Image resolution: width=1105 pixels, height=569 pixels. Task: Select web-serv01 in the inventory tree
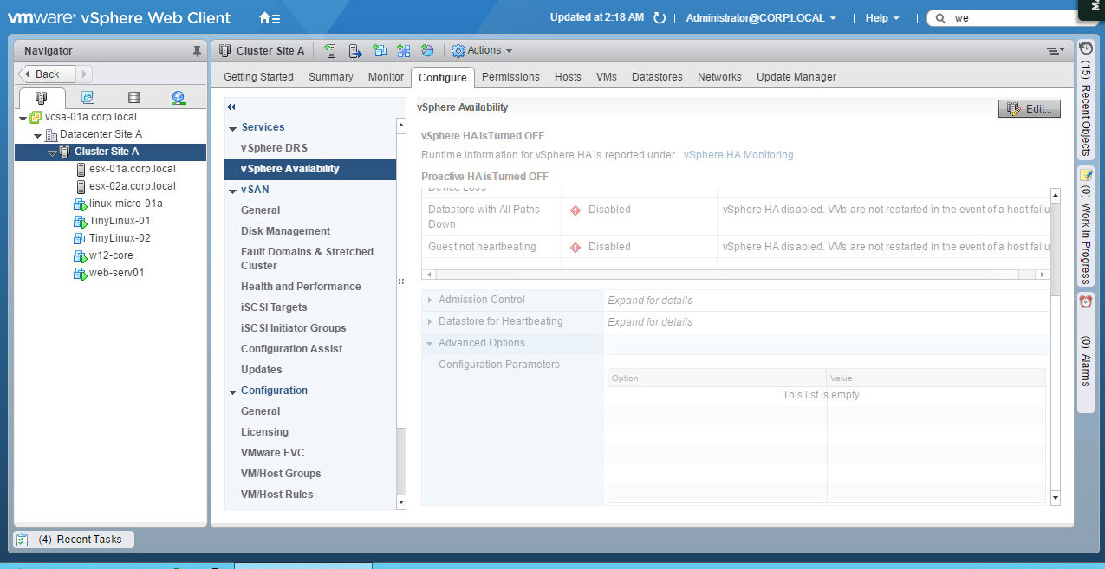tap(116, 273)
